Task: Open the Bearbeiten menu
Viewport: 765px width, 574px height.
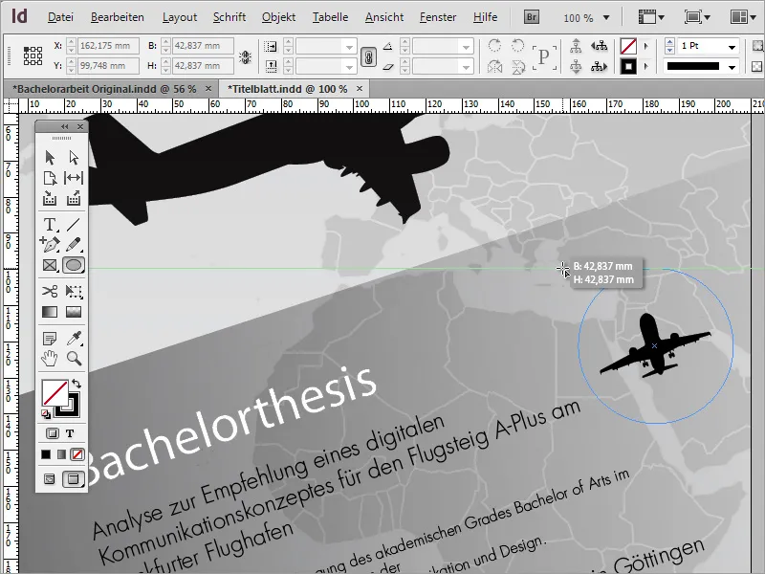Action: click(117, 17)
